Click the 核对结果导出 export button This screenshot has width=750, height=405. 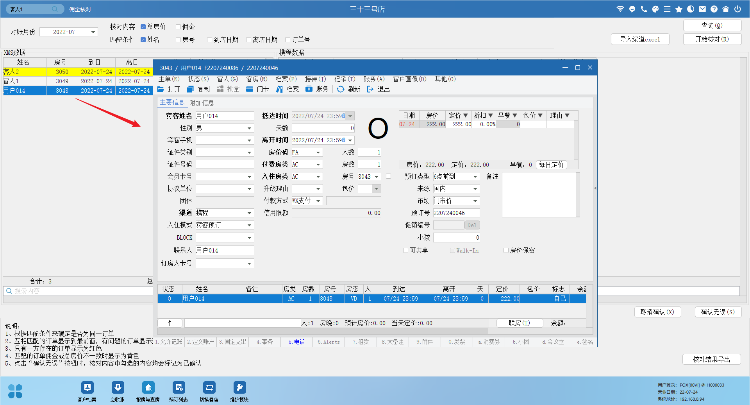click(x=712, y=359)
